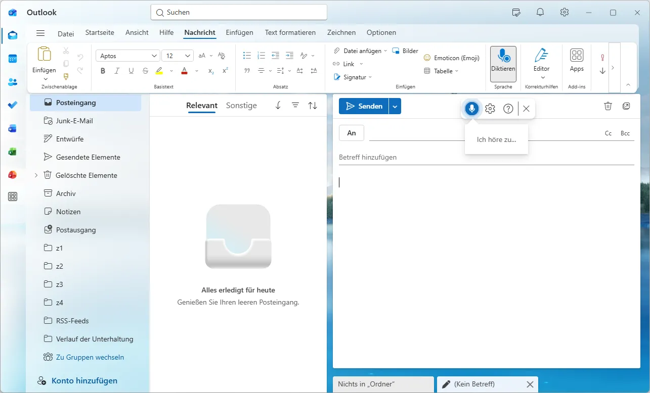Open the Optionen ribbon tab
Screen dimensions: 650x393
pos(381,32)
